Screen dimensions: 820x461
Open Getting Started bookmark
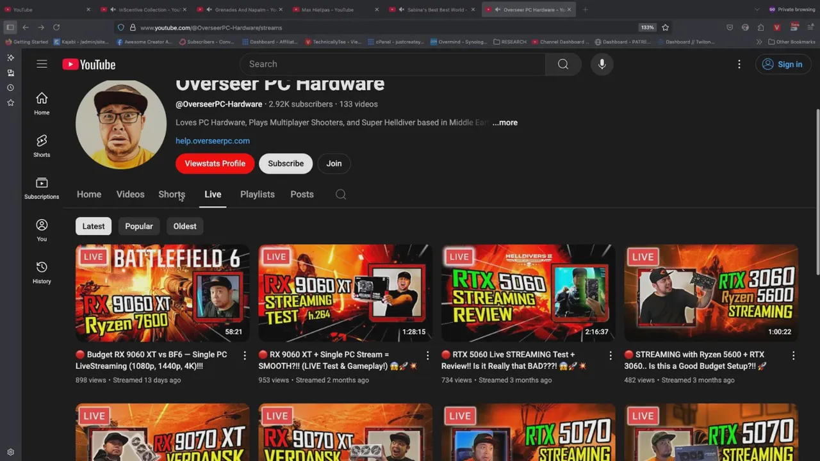point(26,42)
